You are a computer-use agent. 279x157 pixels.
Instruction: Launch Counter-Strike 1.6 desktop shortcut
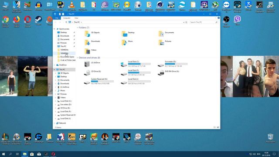tap(61, 139)
